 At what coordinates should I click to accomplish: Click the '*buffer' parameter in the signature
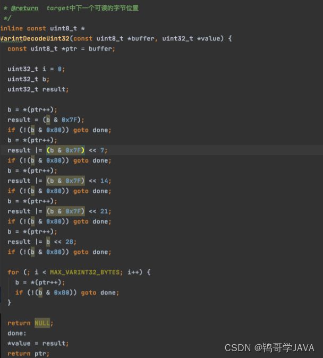(x=141, y=38)
